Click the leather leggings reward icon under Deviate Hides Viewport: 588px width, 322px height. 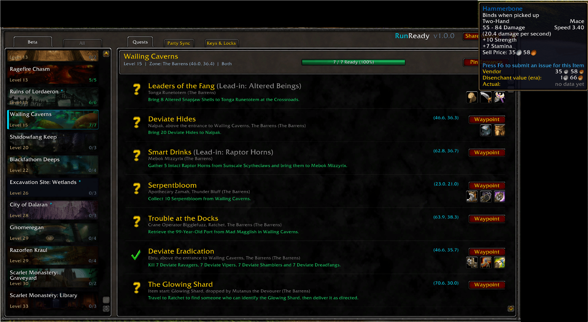coord(499,130)
